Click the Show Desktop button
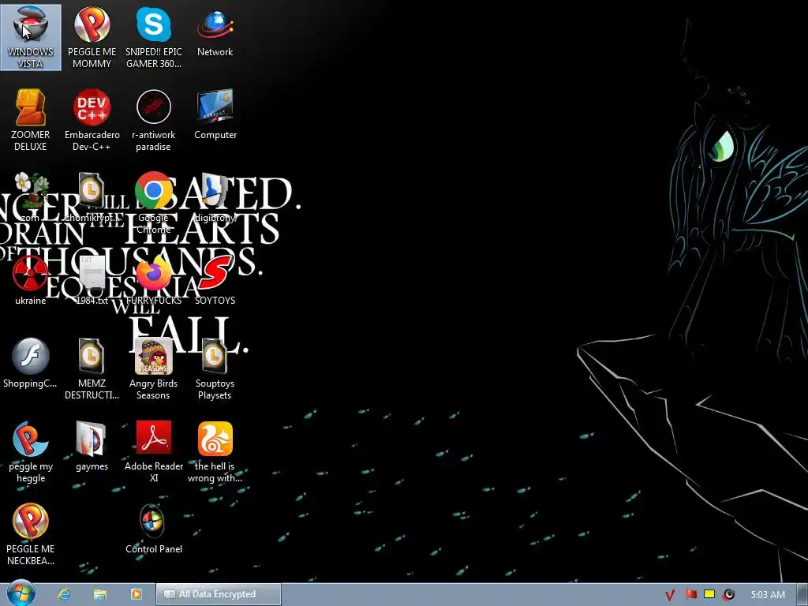808x606 pixels. 802,595
